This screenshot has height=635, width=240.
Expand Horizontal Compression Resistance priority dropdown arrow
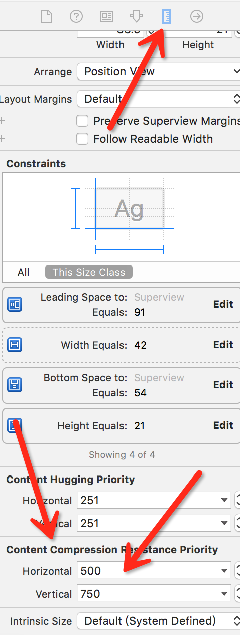pos(223,571)
